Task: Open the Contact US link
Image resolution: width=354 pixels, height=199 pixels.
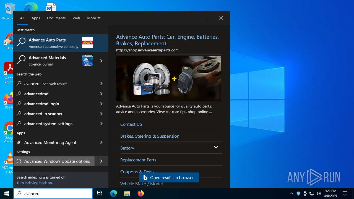Action: point(131,124)
